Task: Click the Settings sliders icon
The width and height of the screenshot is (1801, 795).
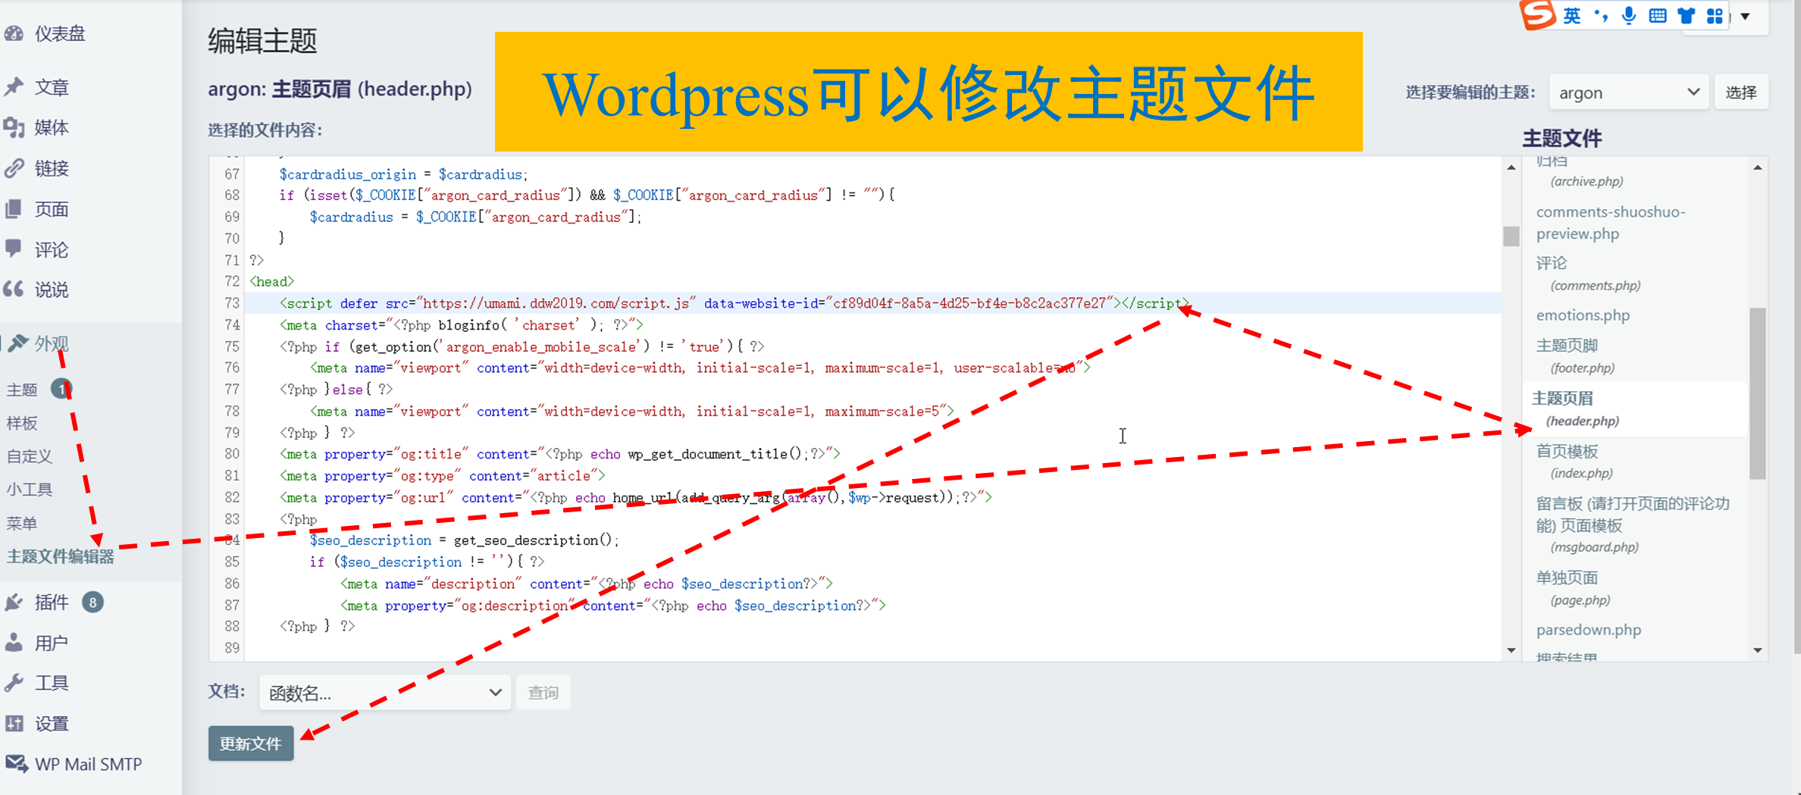Action: click(14, 724)
